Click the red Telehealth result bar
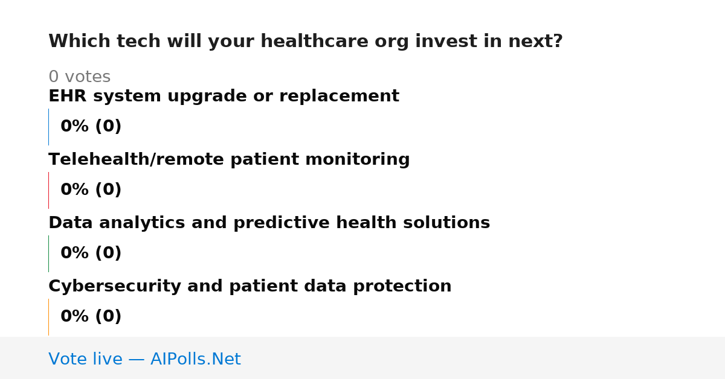 coord(48,190)
